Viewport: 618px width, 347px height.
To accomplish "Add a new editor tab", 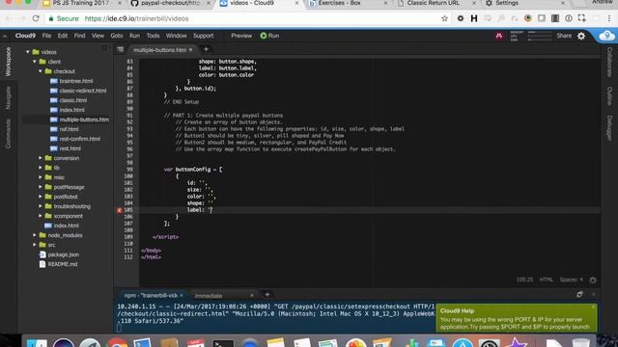I will click(206, 49).
